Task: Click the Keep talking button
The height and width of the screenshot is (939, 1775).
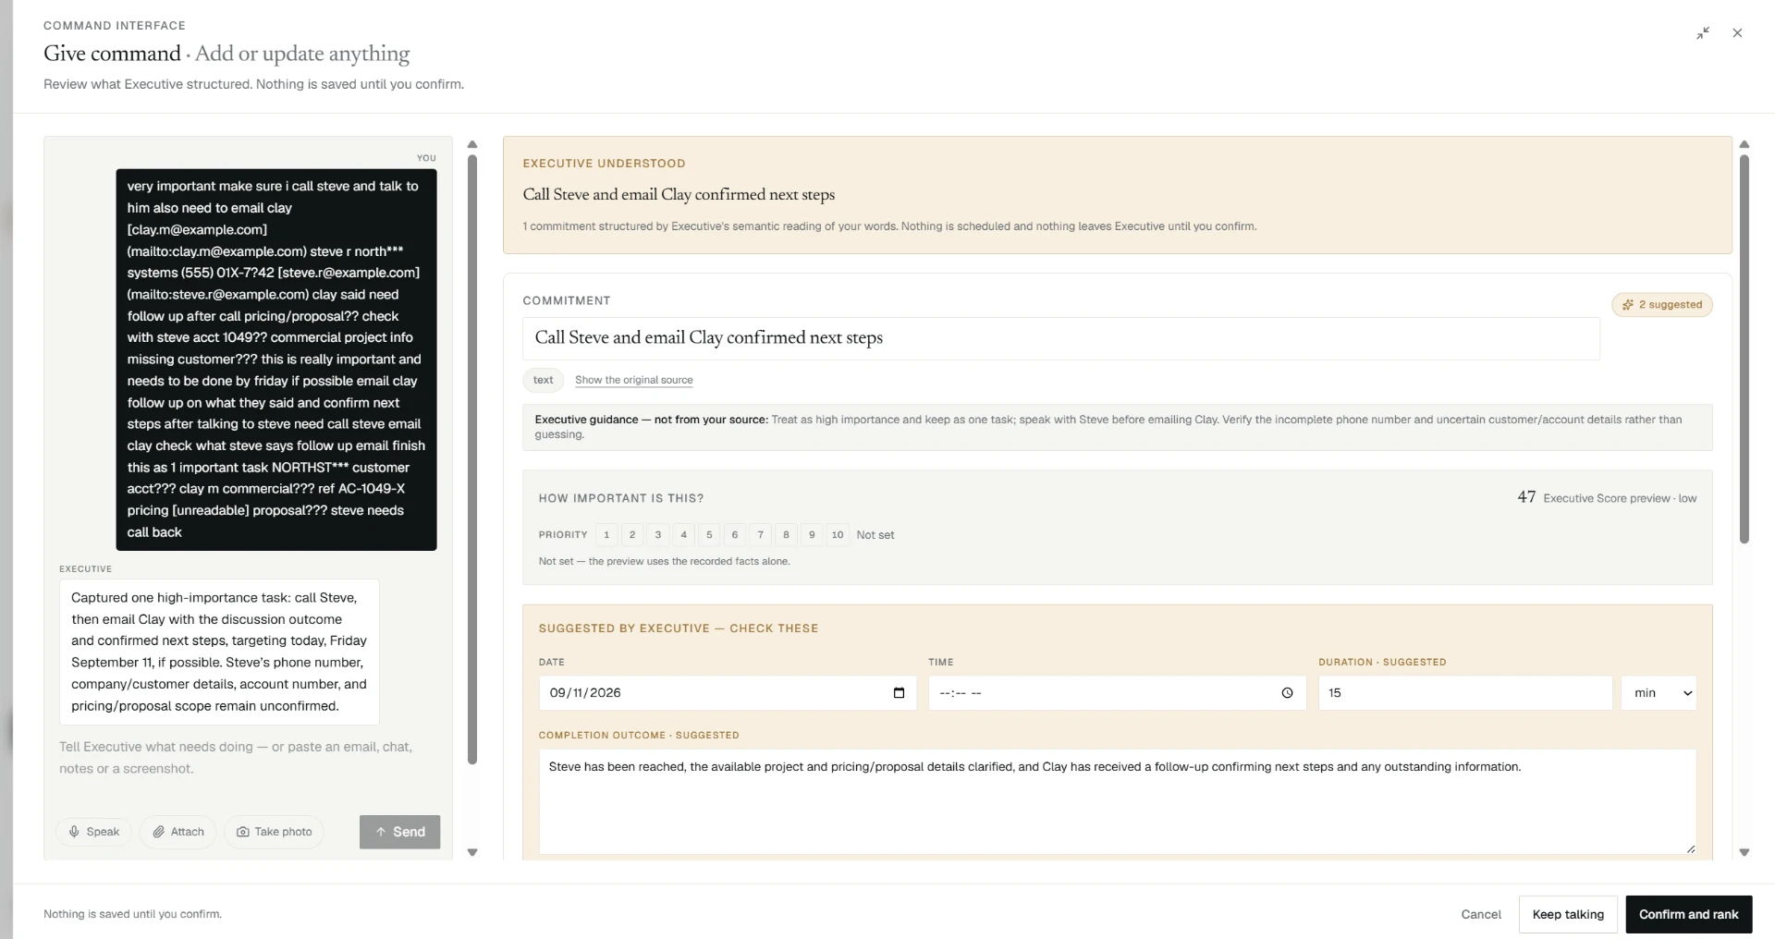Action: [1568, 914]
